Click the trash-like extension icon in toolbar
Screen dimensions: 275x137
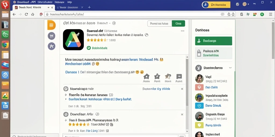click(x=241, y=14)
